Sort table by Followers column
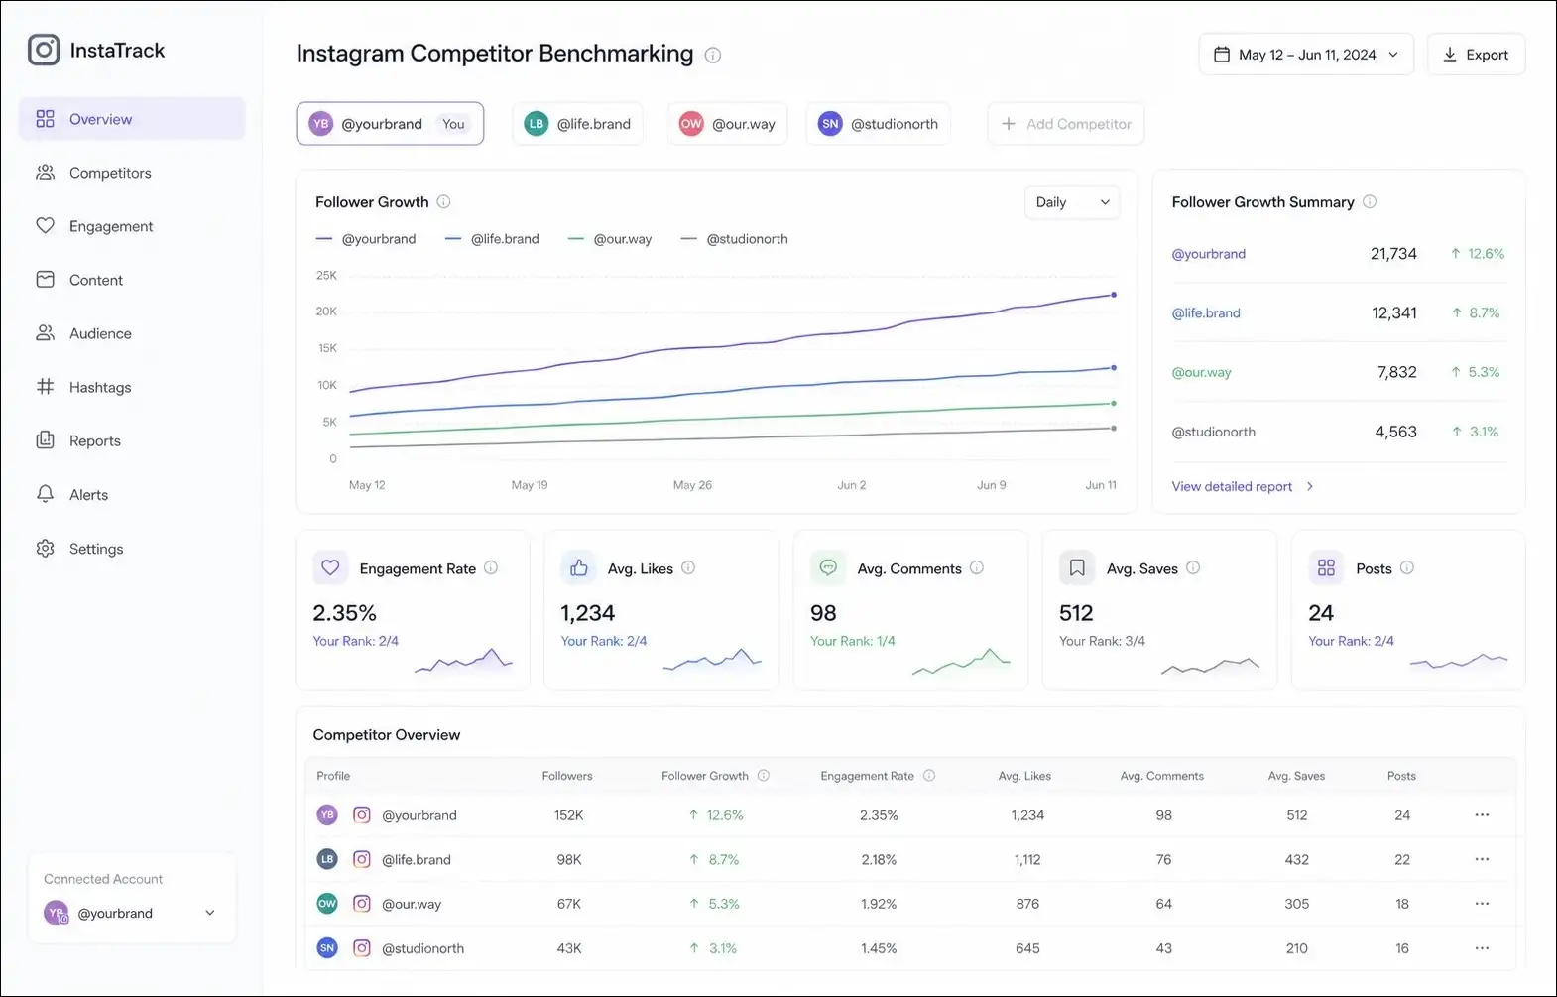Viewport: 1557px width, 997px height. coord(567,776)
